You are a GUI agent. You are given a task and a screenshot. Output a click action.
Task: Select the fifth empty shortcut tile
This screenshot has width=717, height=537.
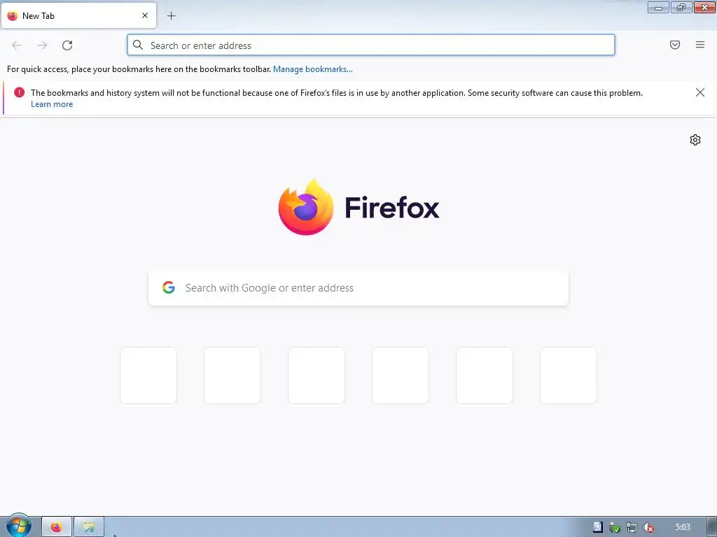coord(485,375)
